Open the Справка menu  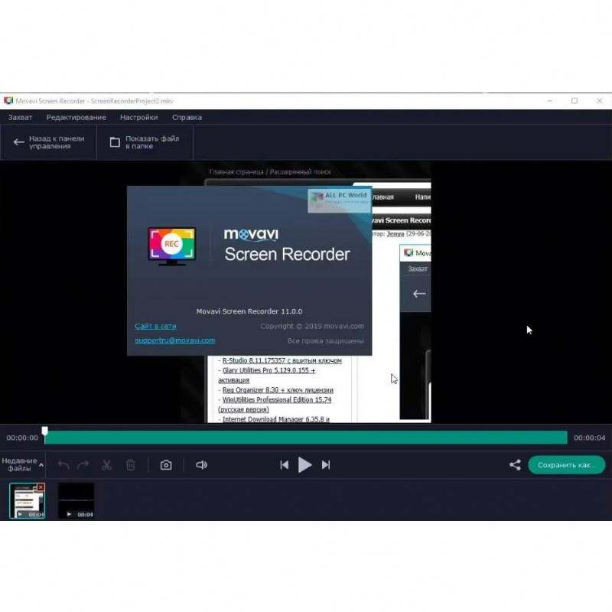(x=187, y=118)
